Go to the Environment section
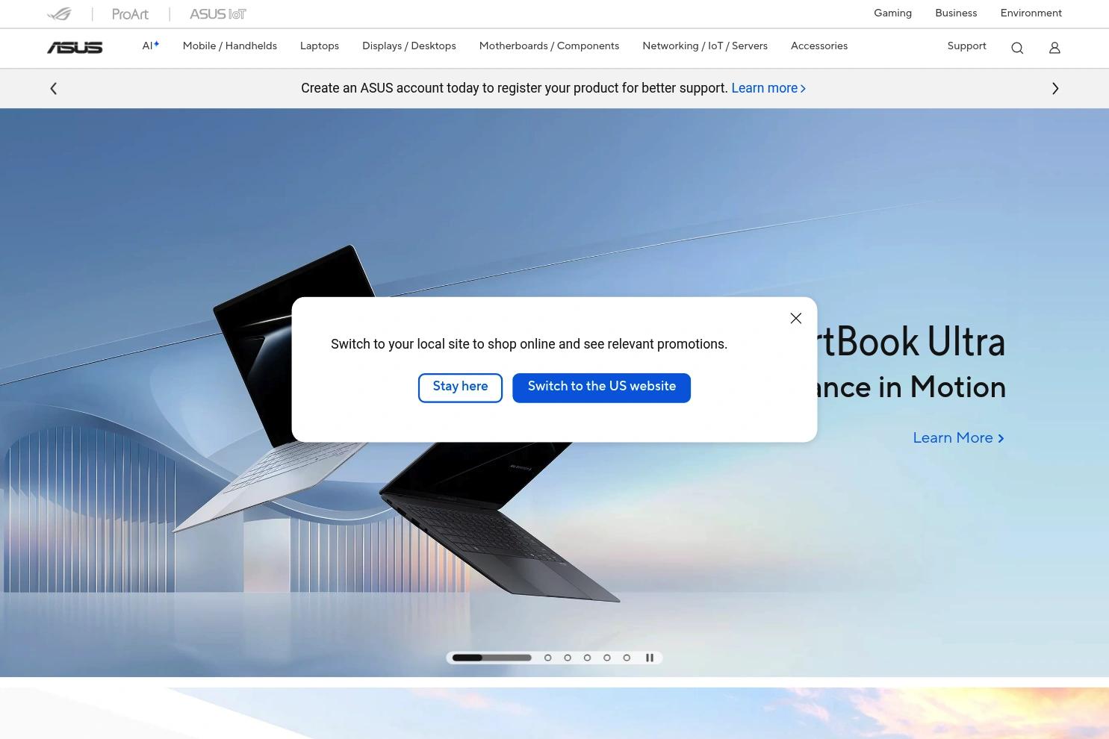This screenshot has width=1109, height=739. pyautogui.click(x=1031, y=13)
